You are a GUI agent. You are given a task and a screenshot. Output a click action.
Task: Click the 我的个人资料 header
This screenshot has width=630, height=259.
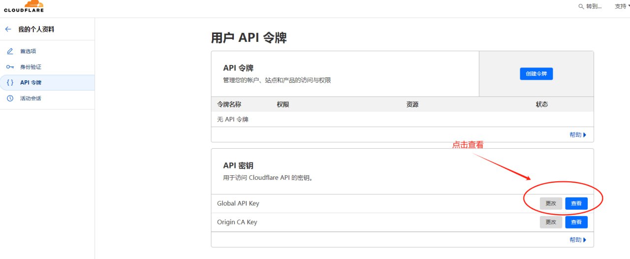click(x=36, y=30)
